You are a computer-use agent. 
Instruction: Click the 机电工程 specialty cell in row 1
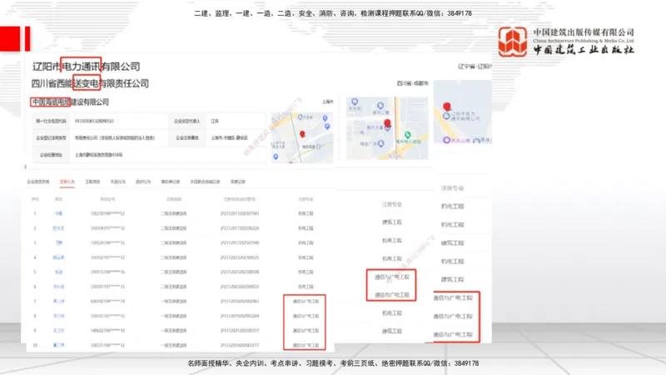306,213
